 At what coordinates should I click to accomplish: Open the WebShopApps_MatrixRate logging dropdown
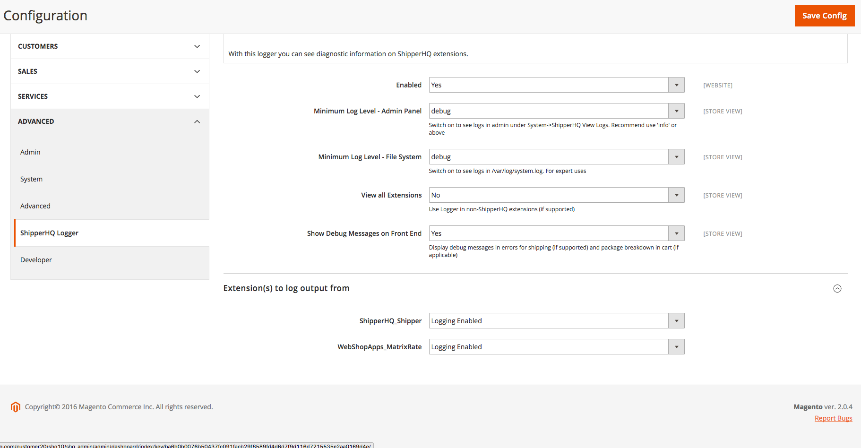click(556, 347)
